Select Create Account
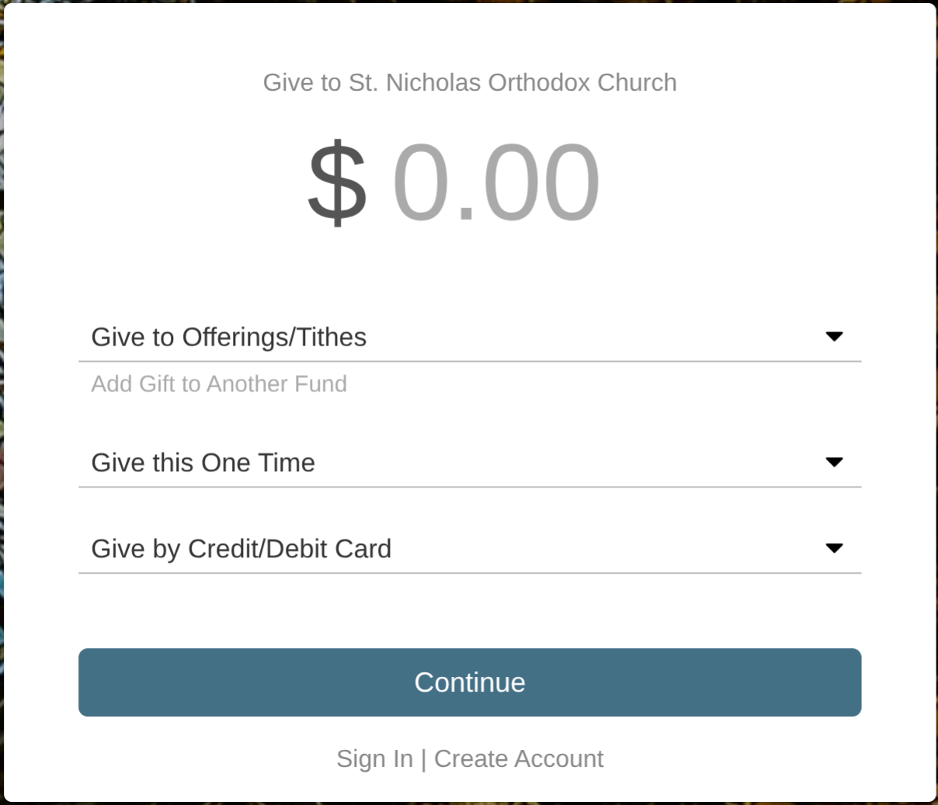Image resolution: width=938 pixels, height=805 pixels. point(519,758)
